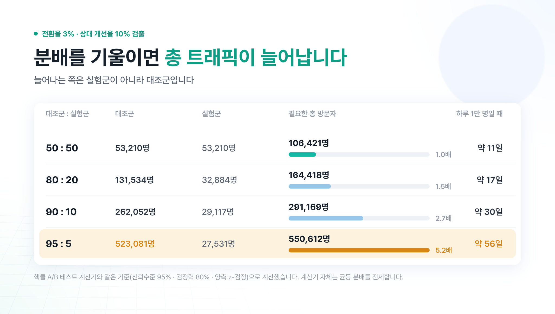
Task: Click the 대조군 : 실험군 column header
Action: pos(67,114)
